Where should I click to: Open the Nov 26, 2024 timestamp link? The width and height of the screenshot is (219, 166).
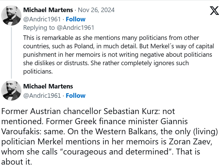pos(96,10)
